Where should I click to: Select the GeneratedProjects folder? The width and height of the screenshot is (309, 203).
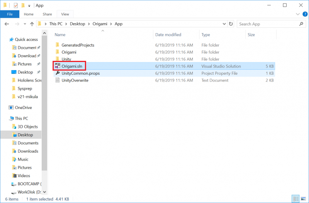point(78,45)
